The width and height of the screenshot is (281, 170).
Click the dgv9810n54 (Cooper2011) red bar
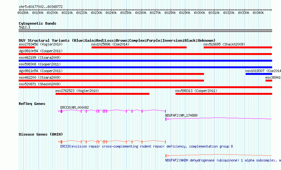pos(145,54)
